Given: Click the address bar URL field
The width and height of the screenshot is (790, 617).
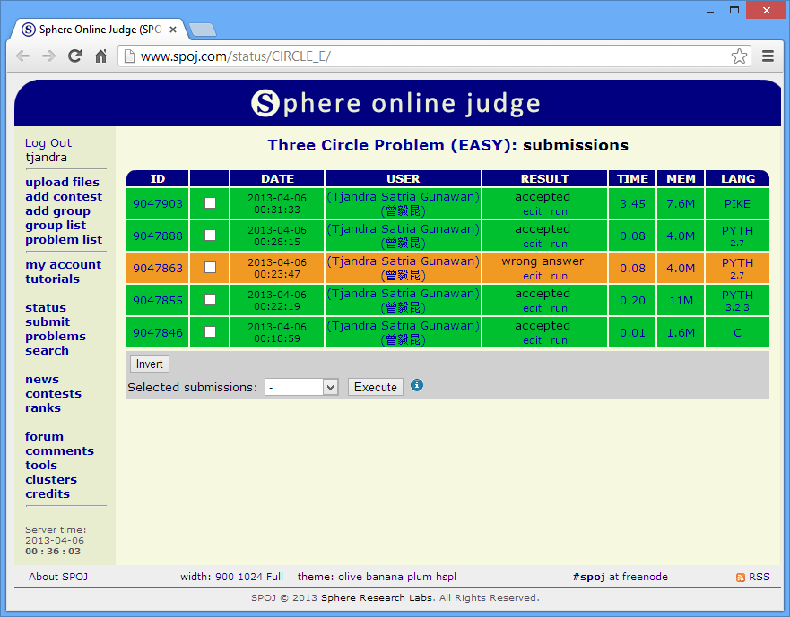Looking at the screenshot, I should point(433,56).
